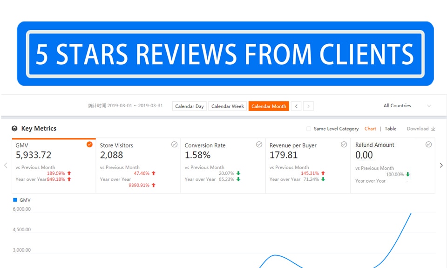
Task: Click Store Visitors year over year up arrow
Action: (153, 185)
